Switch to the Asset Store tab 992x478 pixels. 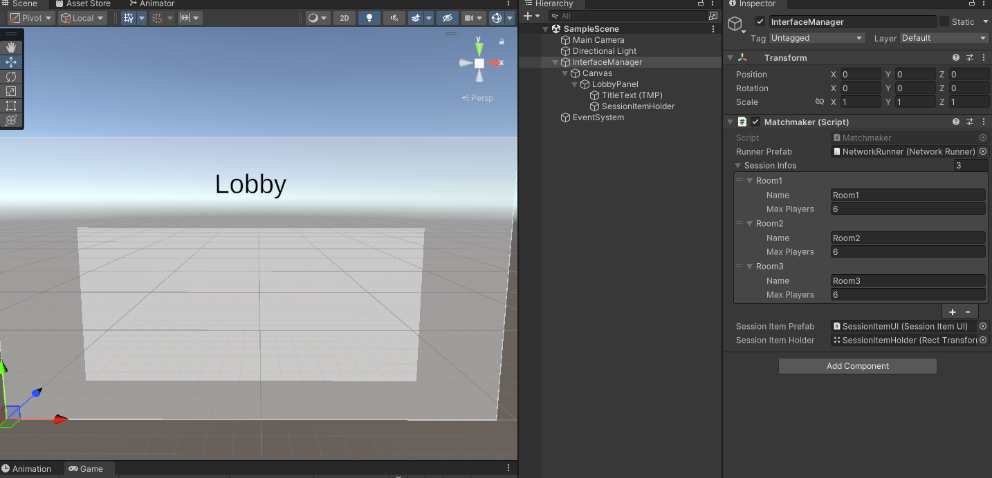[82, 4]
